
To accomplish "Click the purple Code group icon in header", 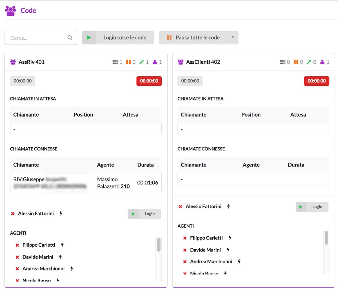I will (11, 11).
